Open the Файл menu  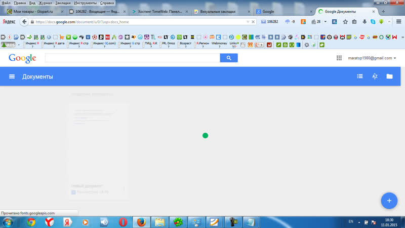click(x=6, y=3)
